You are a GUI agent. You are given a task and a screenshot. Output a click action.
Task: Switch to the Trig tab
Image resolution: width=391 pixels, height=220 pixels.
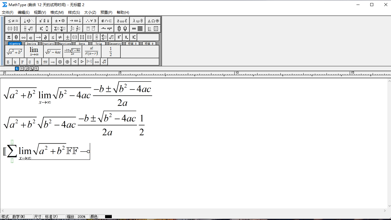point(98,44)
